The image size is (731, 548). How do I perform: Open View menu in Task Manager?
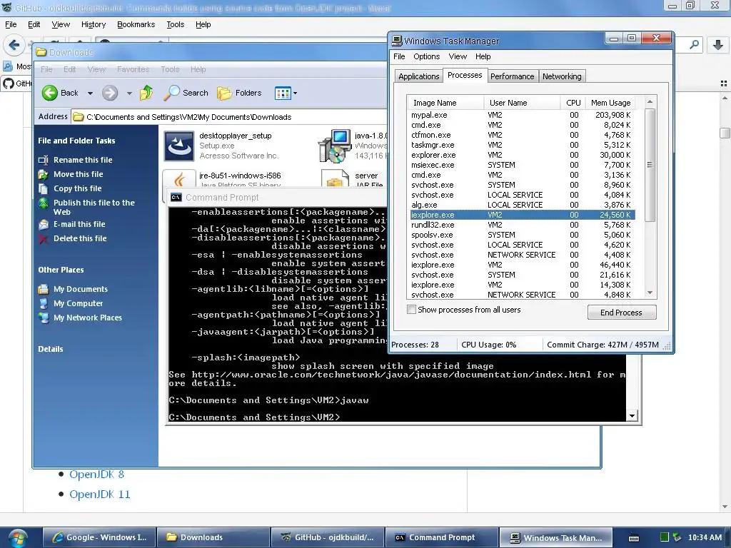coord(458,56)
